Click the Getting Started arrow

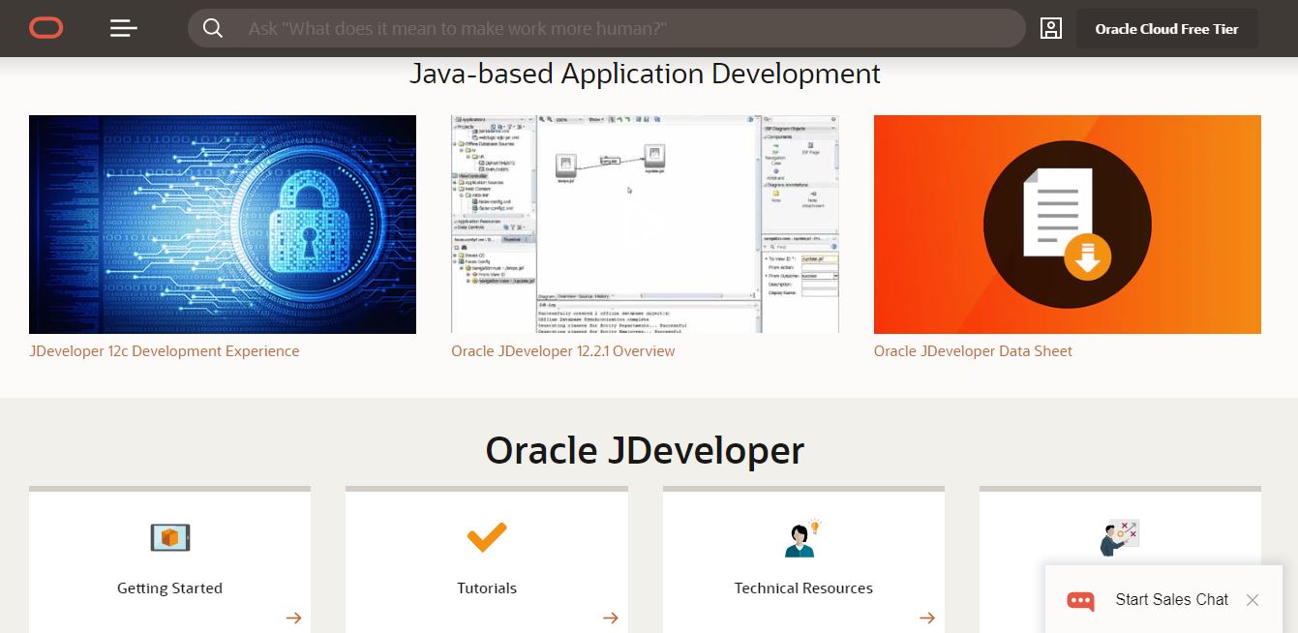pyautogui.click(x=293, y=618)
